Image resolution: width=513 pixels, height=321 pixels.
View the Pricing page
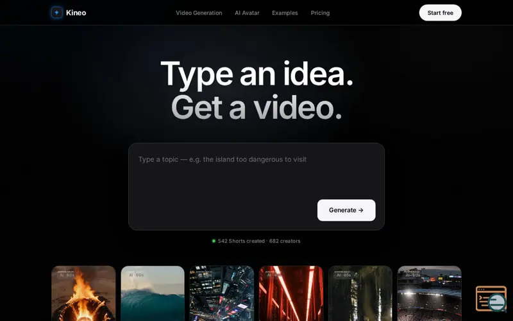(x=320, y=13)
